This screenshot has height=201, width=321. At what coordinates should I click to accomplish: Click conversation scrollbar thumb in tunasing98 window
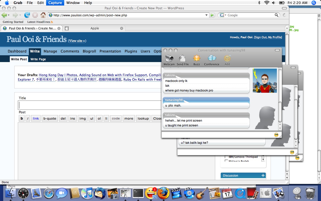[x=280, y=112]
